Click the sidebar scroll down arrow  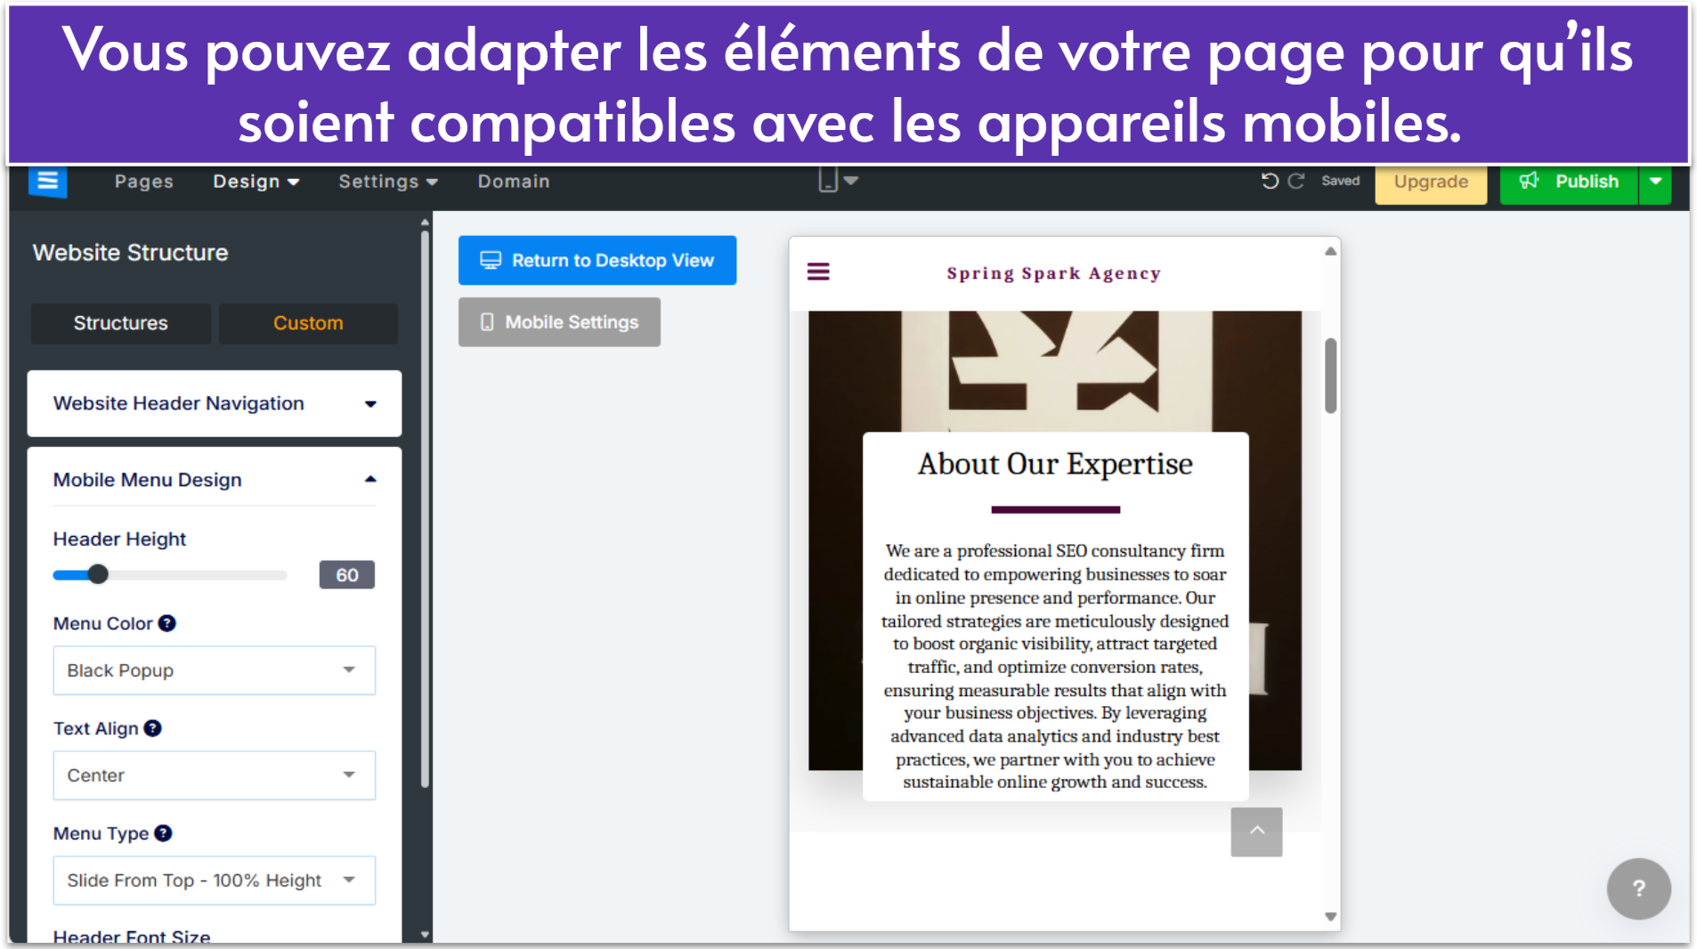[x=425, y=935]
